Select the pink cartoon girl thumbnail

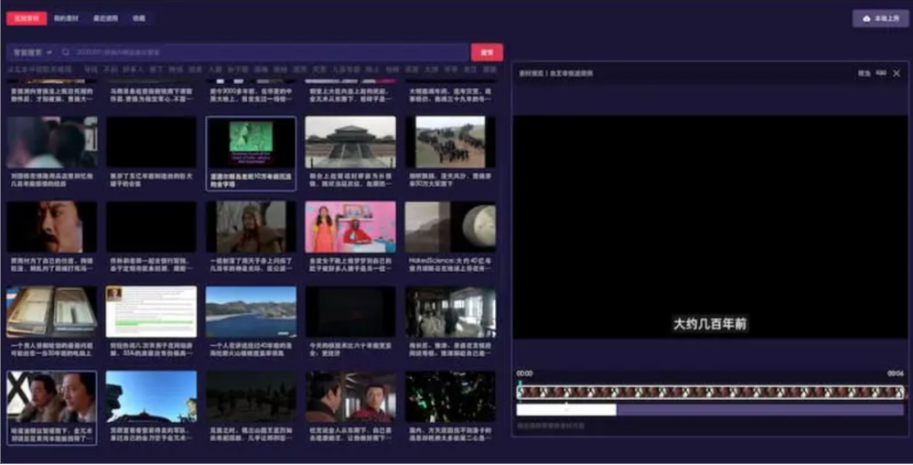click(350, 227)
